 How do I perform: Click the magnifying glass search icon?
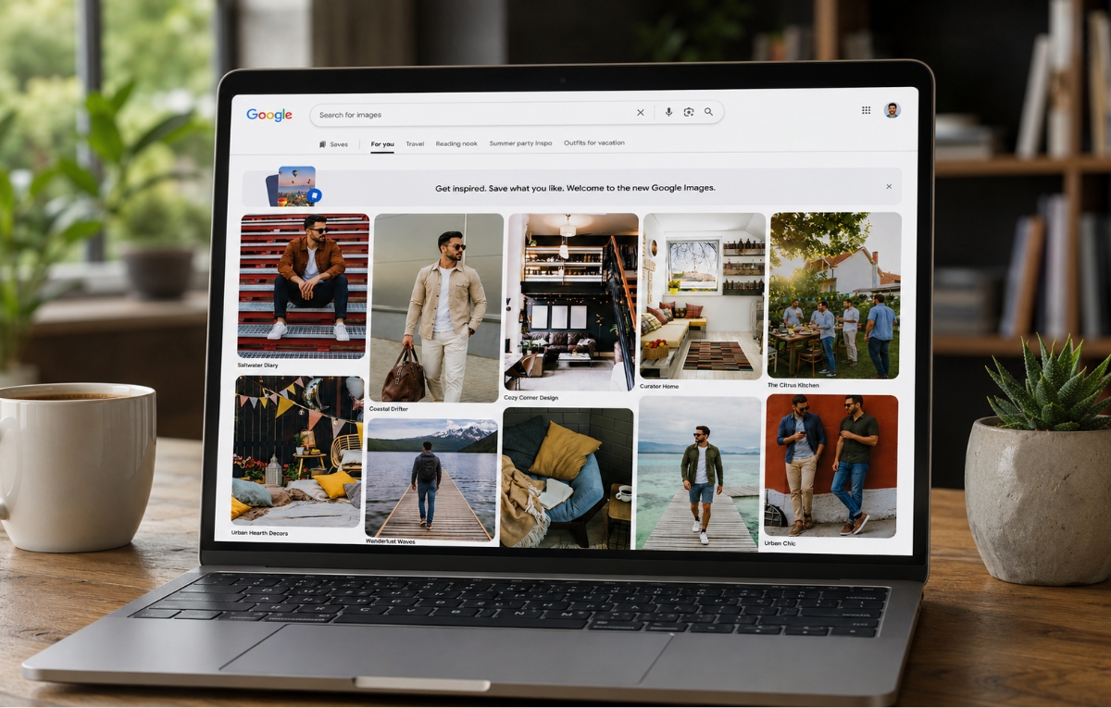coord(708,112)
